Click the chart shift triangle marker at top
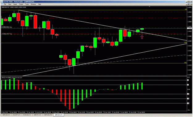 click(149, 6)
